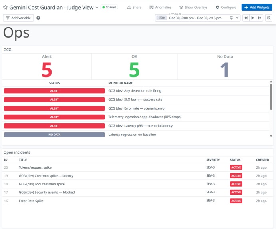Screen dimensions: 276x229
Task: Click the zoom out magnifier icon
Action: click(268, 18)
